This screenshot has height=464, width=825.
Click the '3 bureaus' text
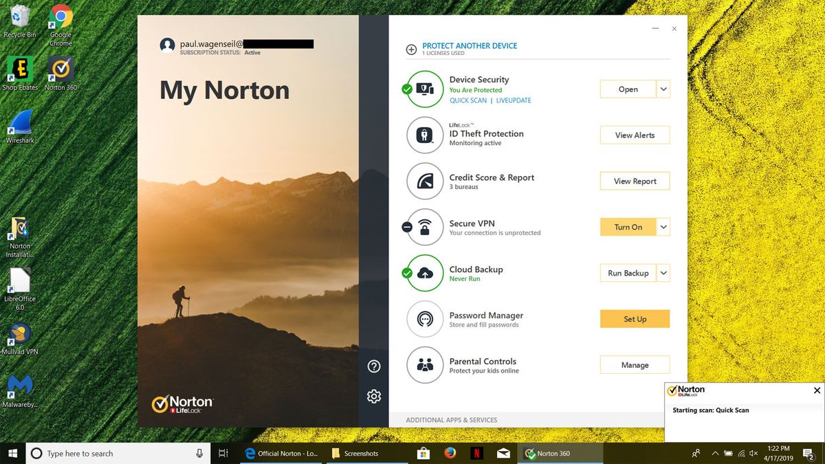pyautogui.click(x=463, y=187)
